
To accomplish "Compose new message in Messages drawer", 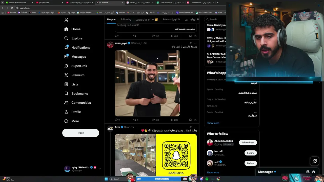I will coord(308,172).
